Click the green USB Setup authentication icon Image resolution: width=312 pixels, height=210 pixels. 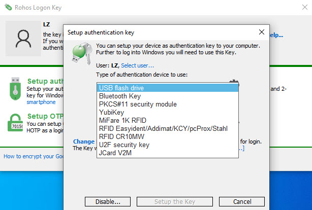15,89
